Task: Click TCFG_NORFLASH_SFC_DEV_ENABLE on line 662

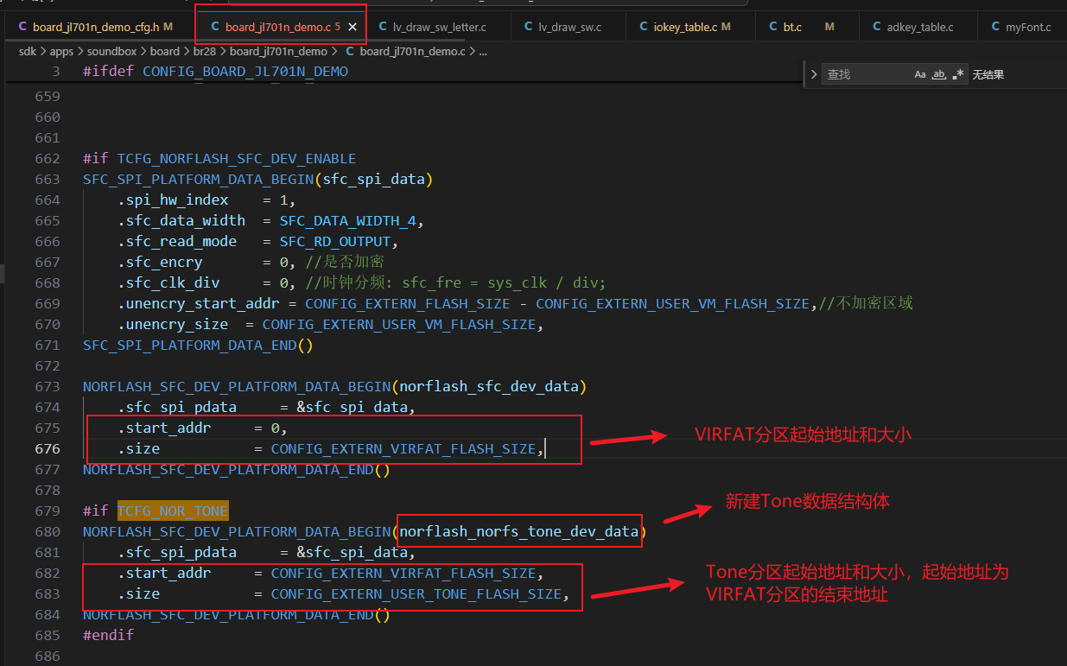Action: tap(237, 159)
